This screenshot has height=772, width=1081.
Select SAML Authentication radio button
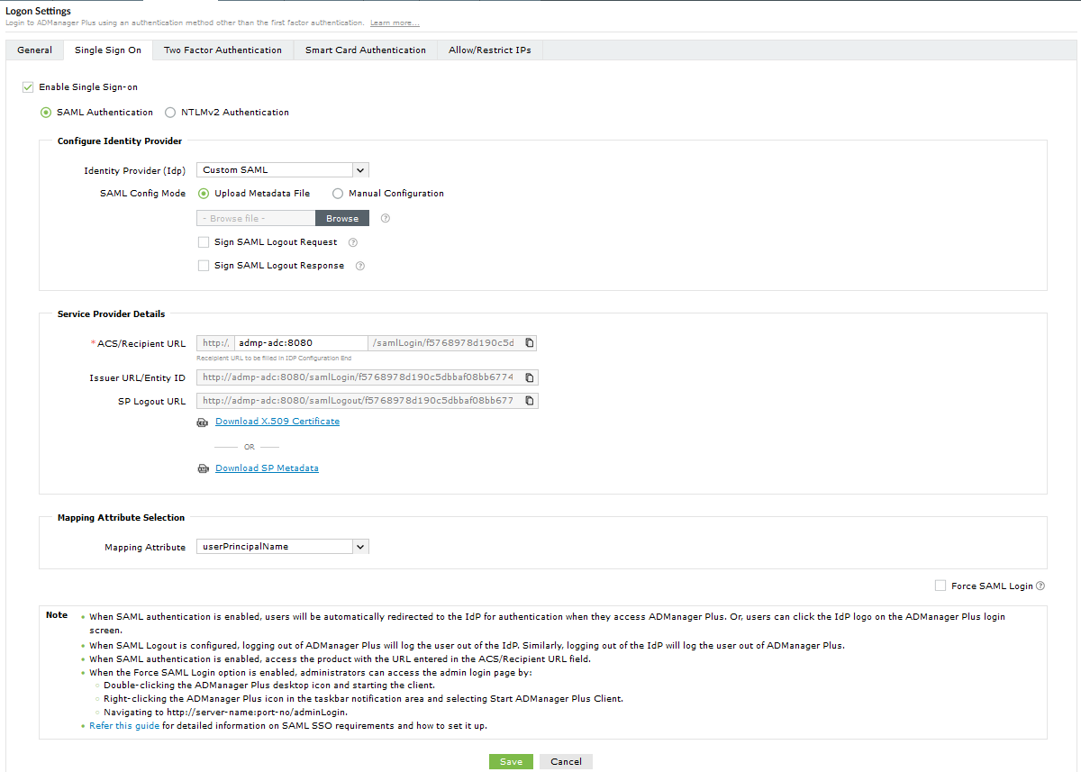pos(46,113)
